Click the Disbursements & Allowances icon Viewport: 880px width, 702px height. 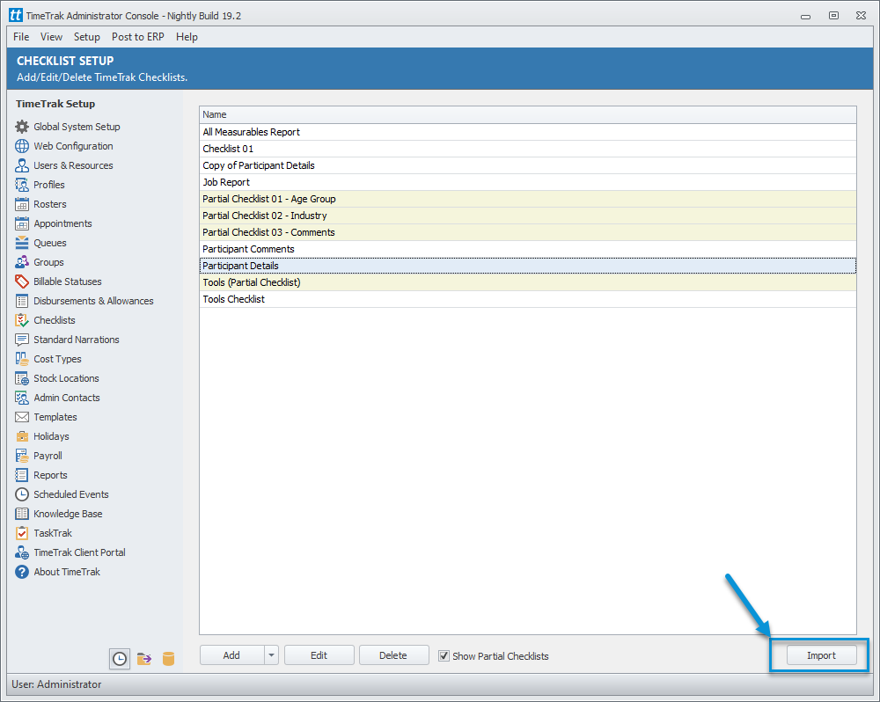22,301
